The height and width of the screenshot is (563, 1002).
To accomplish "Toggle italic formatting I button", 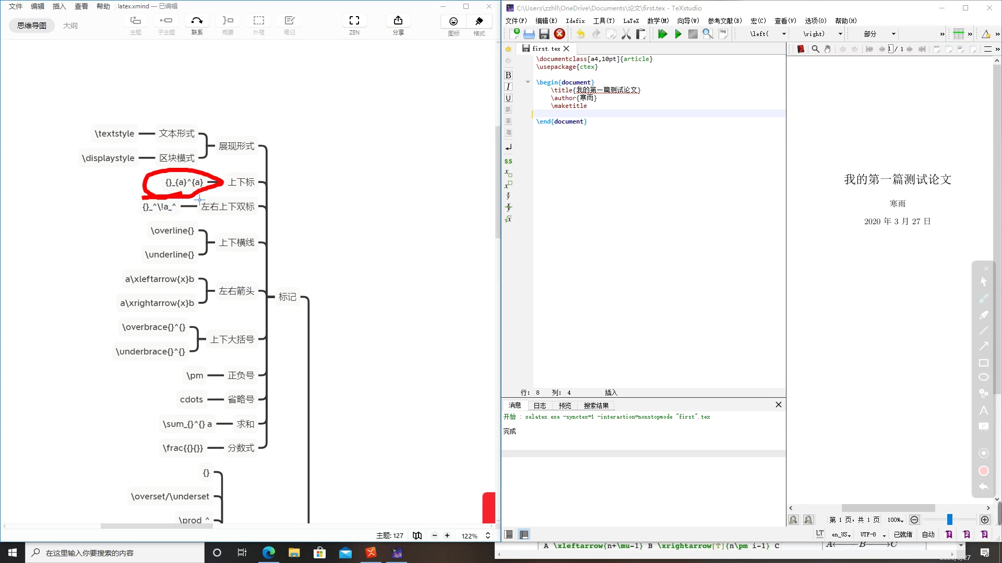I will click(x=508, y=87).
